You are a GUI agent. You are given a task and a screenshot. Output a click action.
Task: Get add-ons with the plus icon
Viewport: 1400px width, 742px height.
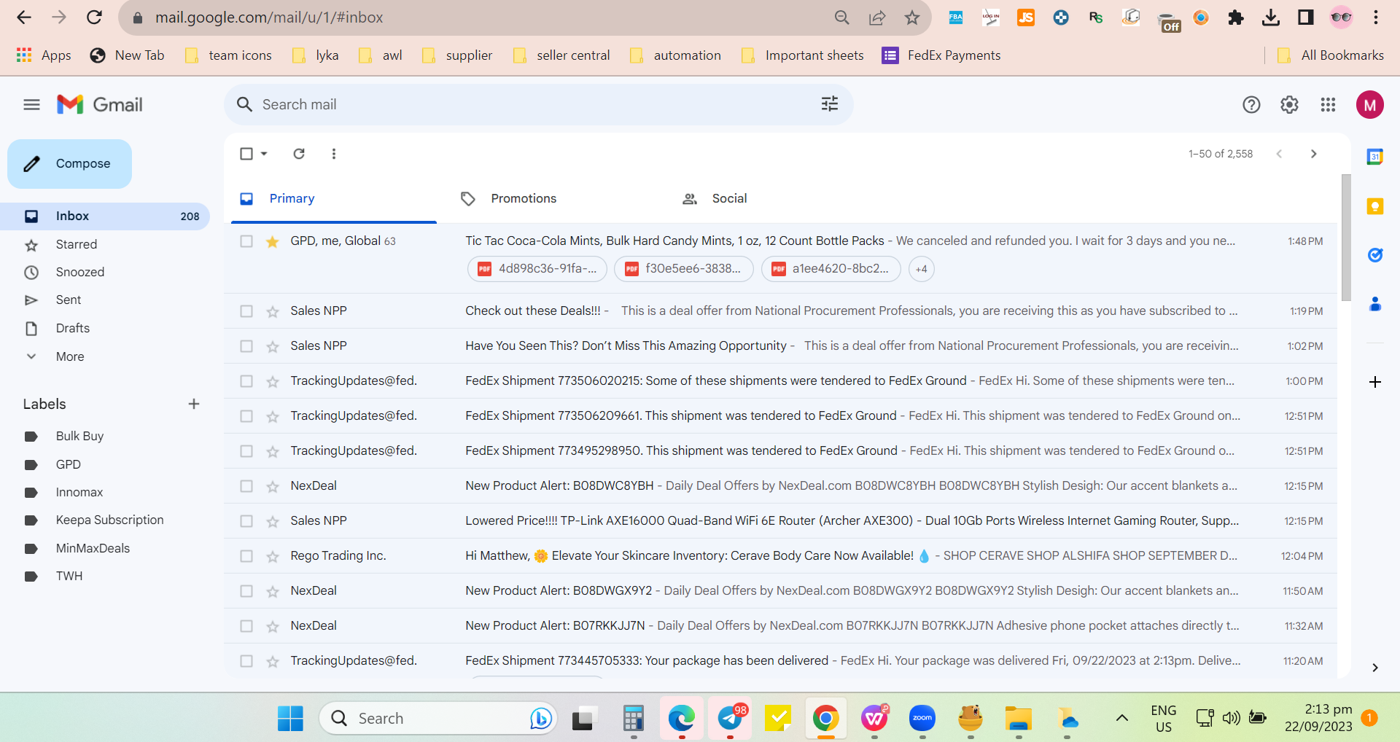point(1374,382)
